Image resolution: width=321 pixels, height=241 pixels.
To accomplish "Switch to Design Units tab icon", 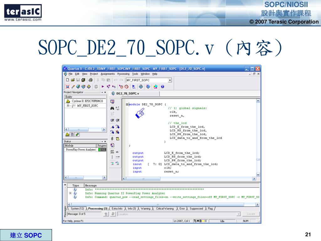I will [77, 134].
